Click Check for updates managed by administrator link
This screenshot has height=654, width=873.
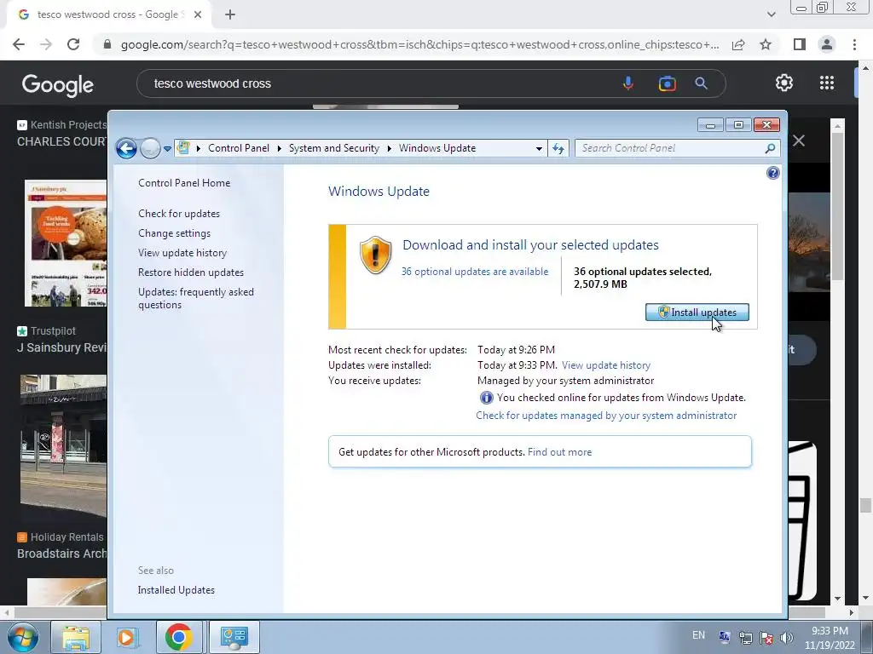coord(606,416)
